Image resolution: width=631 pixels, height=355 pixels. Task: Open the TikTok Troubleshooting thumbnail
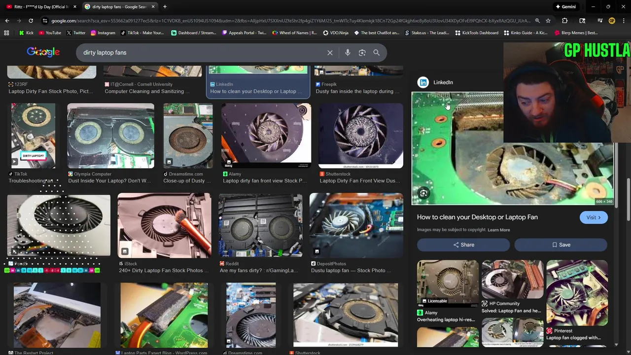[34, 136]
